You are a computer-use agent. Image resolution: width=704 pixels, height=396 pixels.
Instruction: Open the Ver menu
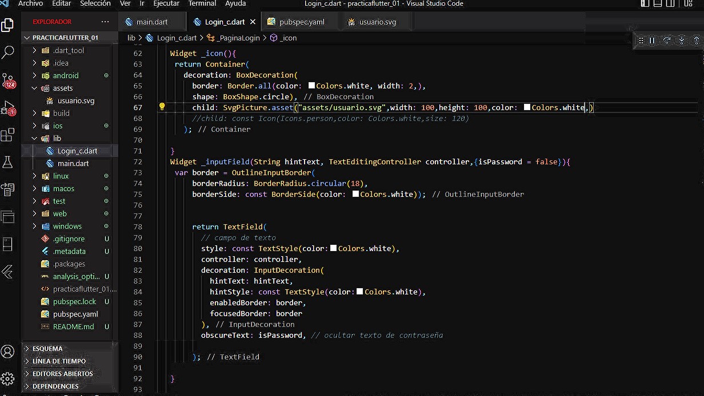[x=125, y=3]
